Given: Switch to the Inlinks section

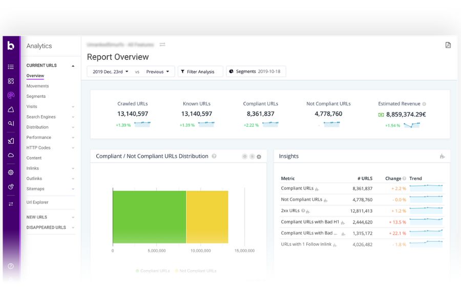Looking at the screenshot, I should click(32, 168).
